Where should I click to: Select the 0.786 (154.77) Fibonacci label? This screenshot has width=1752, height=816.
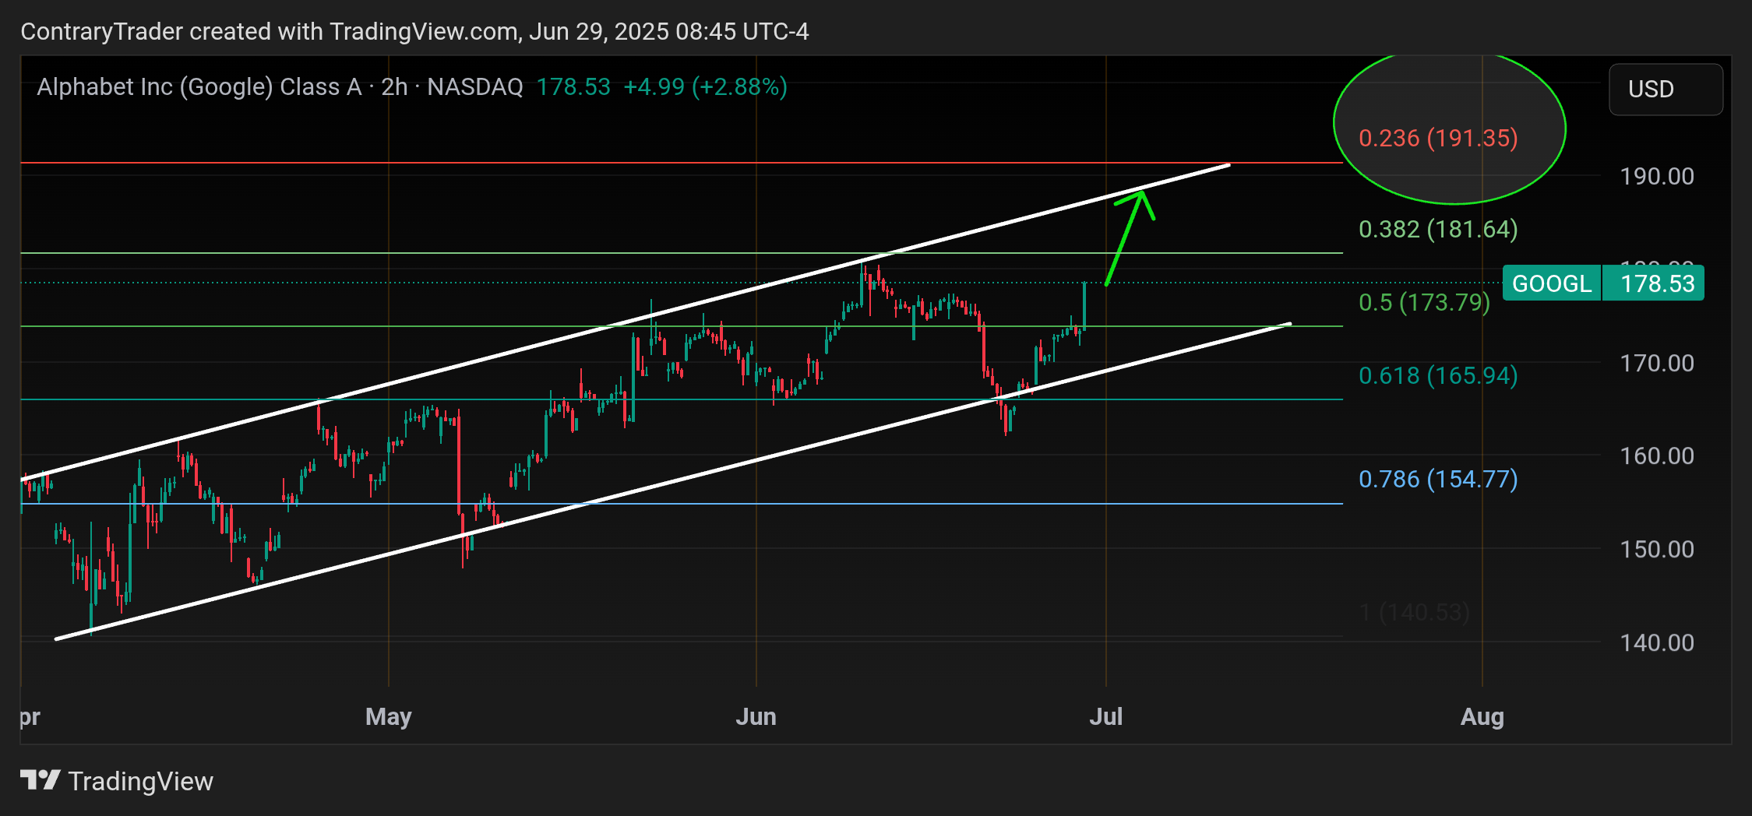point(1438,479)
